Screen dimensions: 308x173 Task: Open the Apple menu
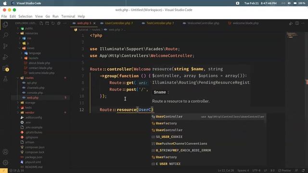coord(5,3)
